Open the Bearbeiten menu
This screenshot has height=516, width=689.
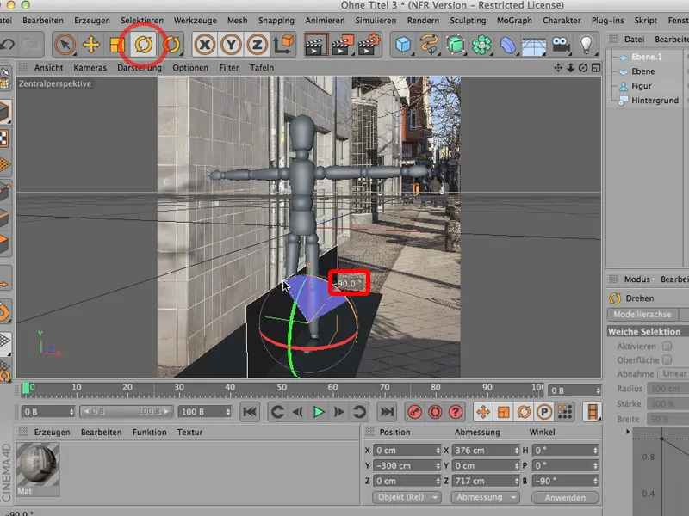click(x=43, y=20)
